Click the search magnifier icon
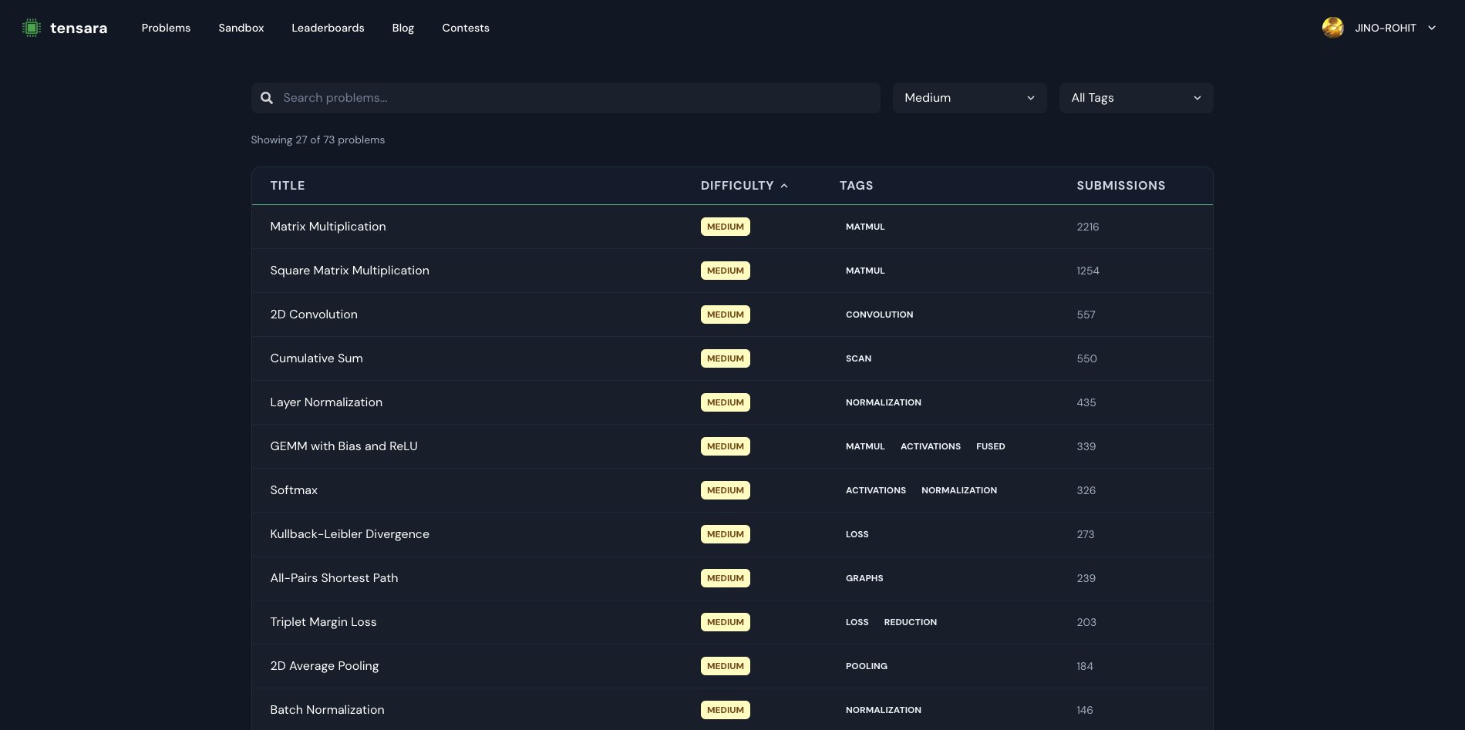Viewport: 1465px width, 730px height. tap(267, 98)
